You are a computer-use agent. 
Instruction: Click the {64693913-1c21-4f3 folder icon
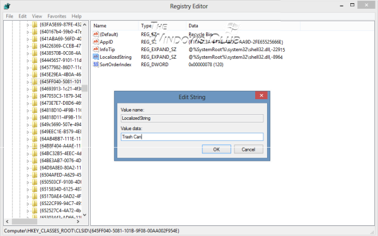click(35, 89)
